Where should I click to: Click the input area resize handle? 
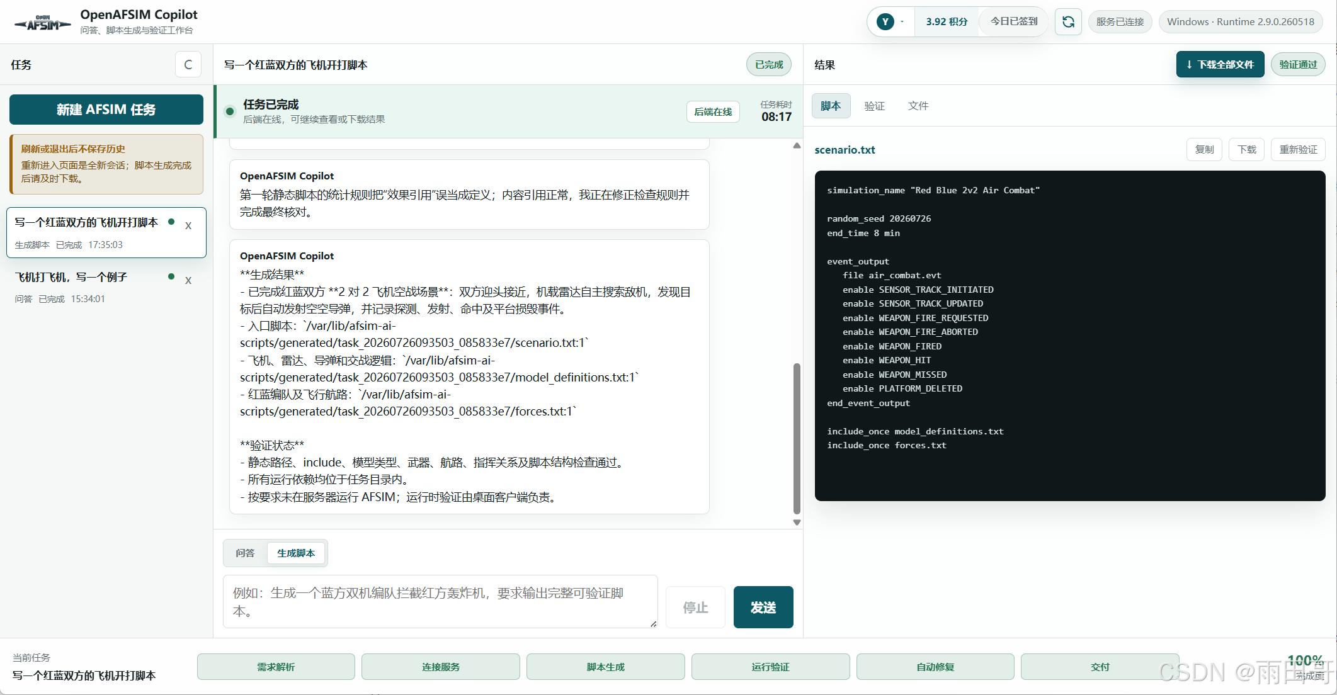(653, 624)
